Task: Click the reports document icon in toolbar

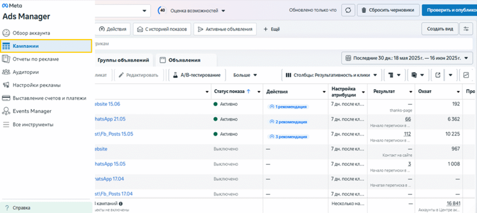Action: (x=414, y=75)
